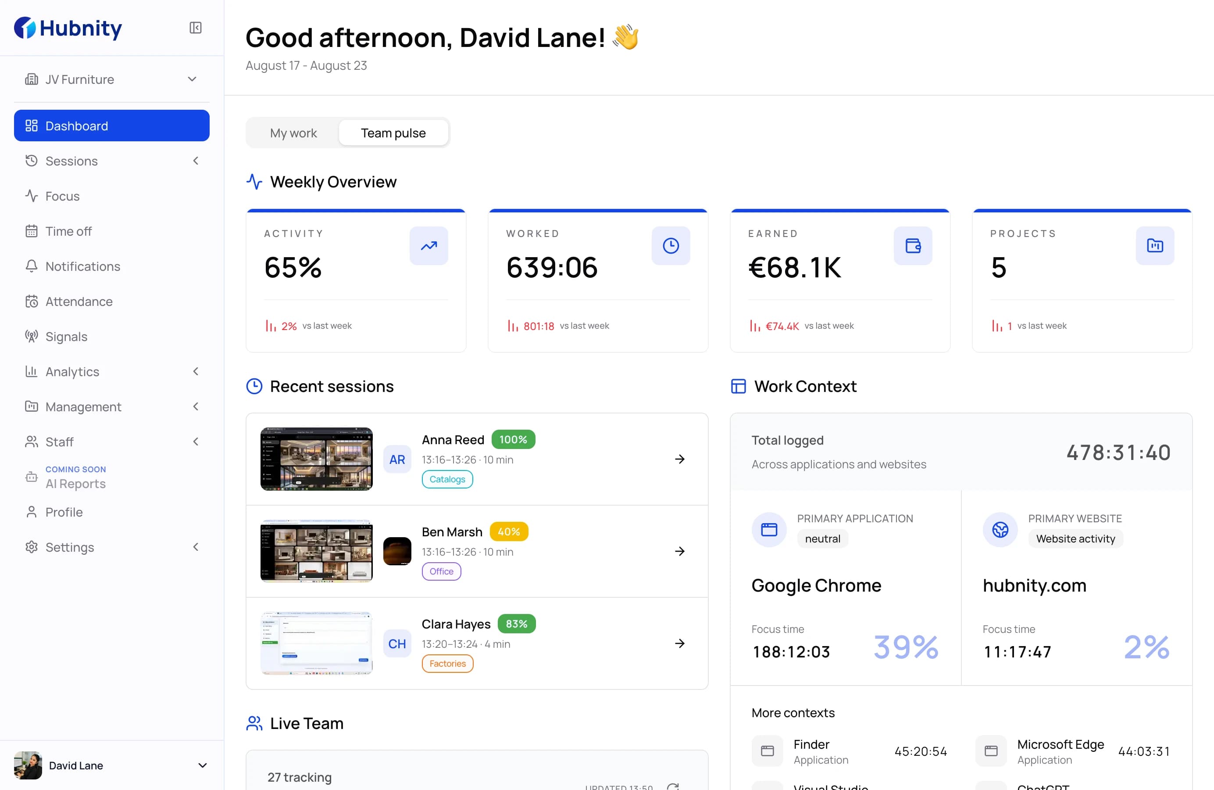Screen dimensions: 1214x790
Task: Open Clara Hayes session arrow
Action: point(679,643)
